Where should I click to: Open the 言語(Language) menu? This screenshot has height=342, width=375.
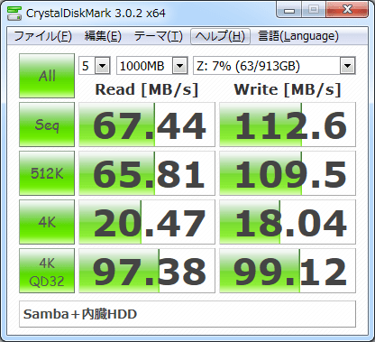click(298, 36)
